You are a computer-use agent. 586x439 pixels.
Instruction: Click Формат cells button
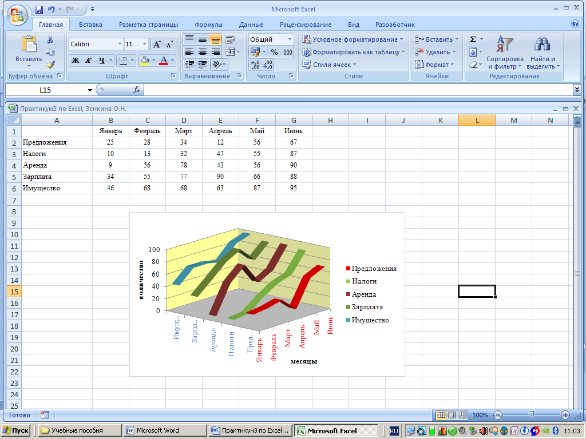(x=435, y=65)
